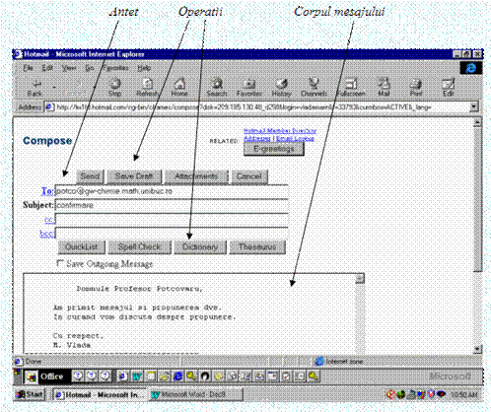Click the cc: link label
The height and width of the screenshot is (412, 491).
coord(49,219)
